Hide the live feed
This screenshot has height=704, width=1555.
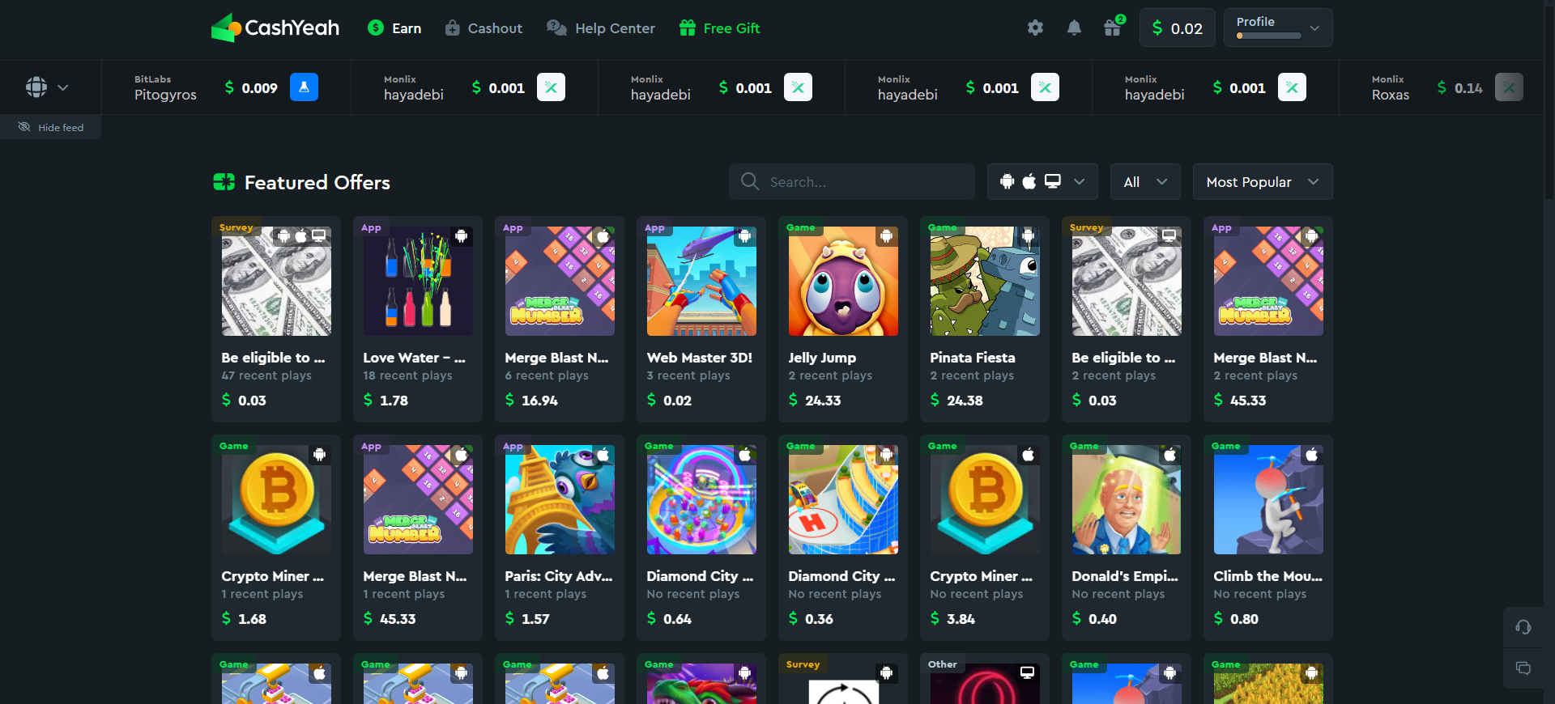point(51,127)
